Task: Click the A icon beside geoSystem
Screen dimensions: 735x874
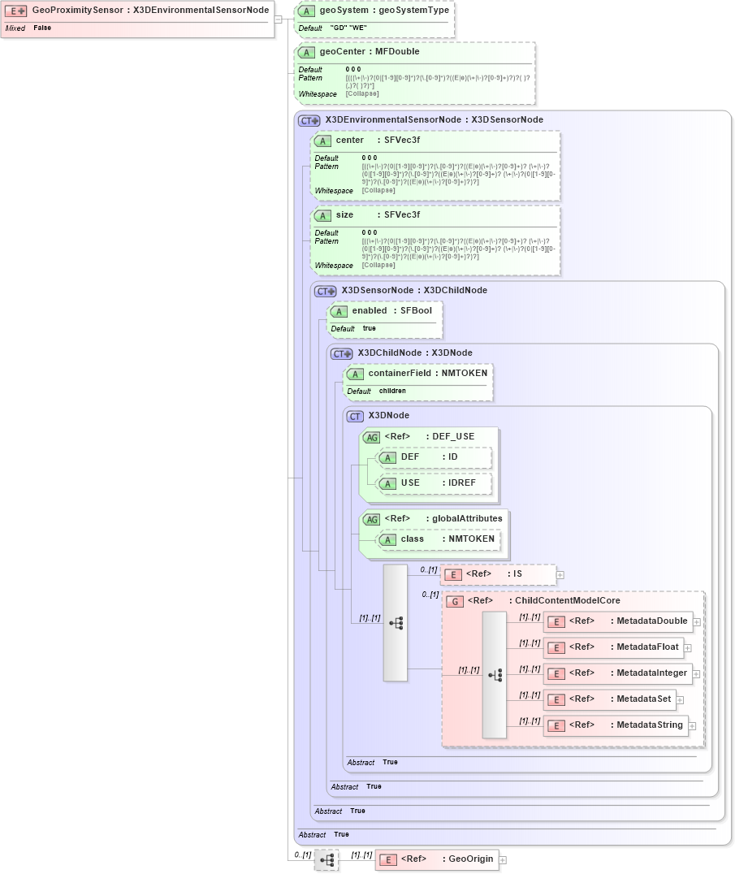Action: 306,11
